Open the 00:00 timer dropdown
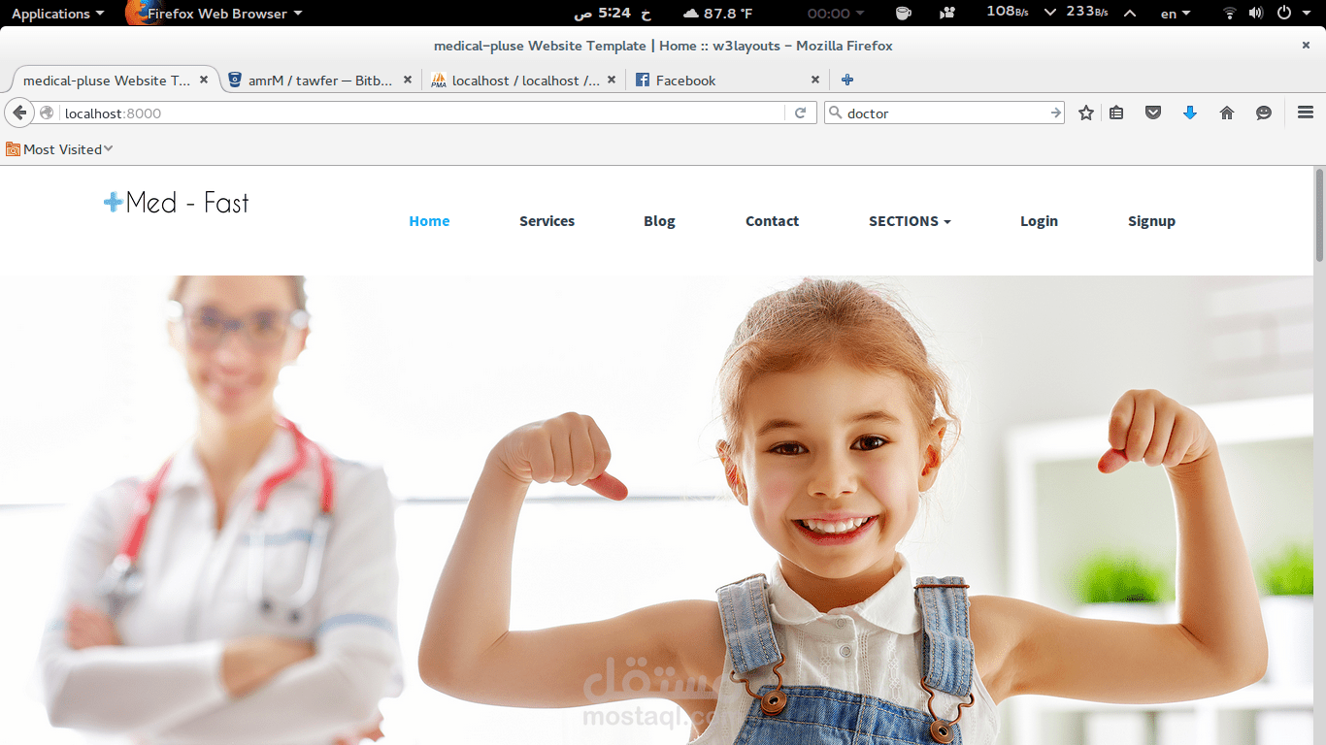 pos(836,14)
